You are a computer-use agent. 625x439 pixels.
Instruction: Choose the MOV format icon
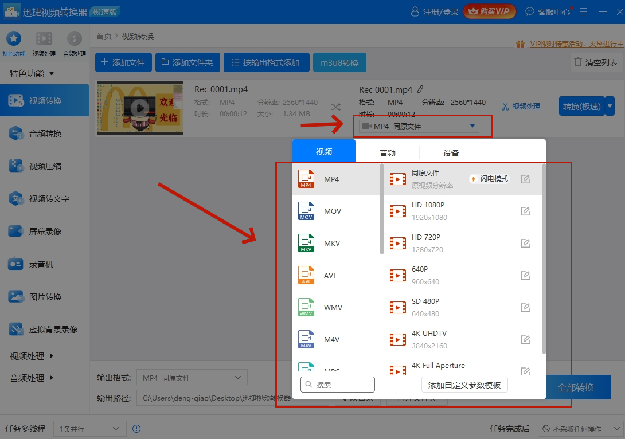tap(306, 211)
